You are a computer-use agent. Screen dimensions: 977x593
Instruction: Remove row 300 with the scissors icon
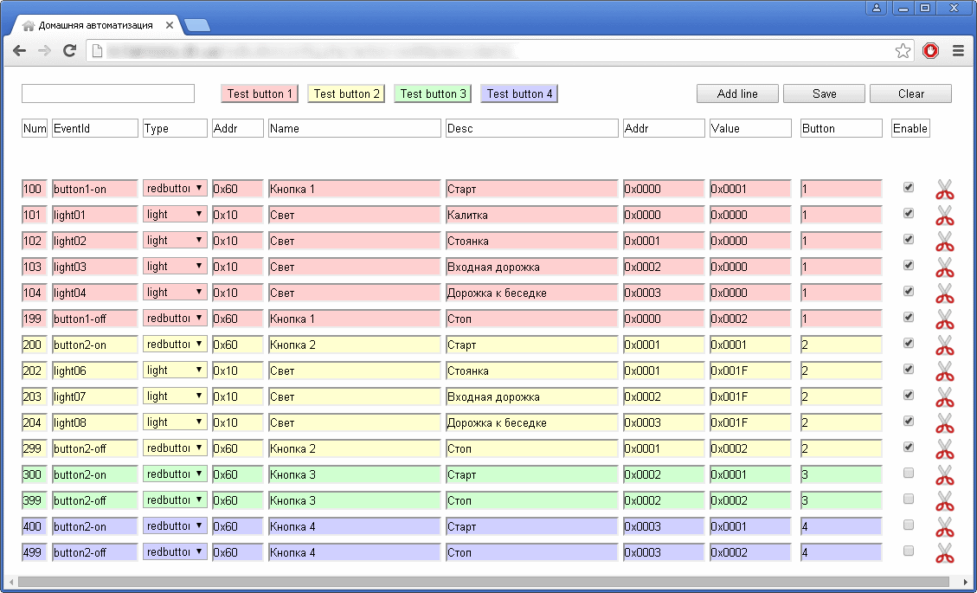(x=945, y=475)
